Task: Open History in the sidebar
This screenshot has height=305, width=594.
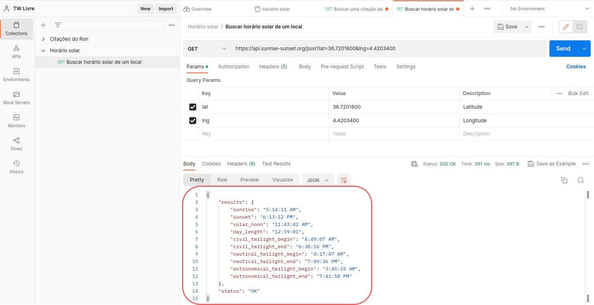Action: pos(17,167)
